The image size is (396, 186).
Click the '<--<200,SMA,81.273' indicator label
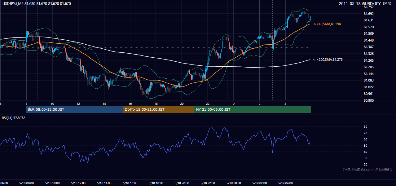point(328,60)
